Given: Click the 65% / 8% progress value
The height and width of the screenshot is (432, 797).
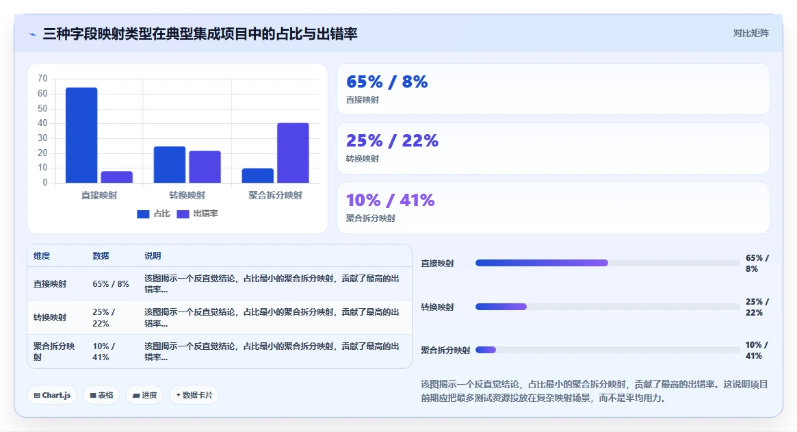Looking at the screenshot, I should point(757,264).
